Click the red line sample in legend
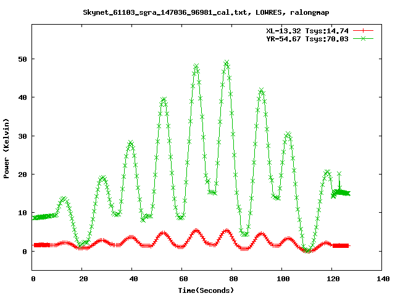The height and width of the screenshot is (296, 395). 364,30
